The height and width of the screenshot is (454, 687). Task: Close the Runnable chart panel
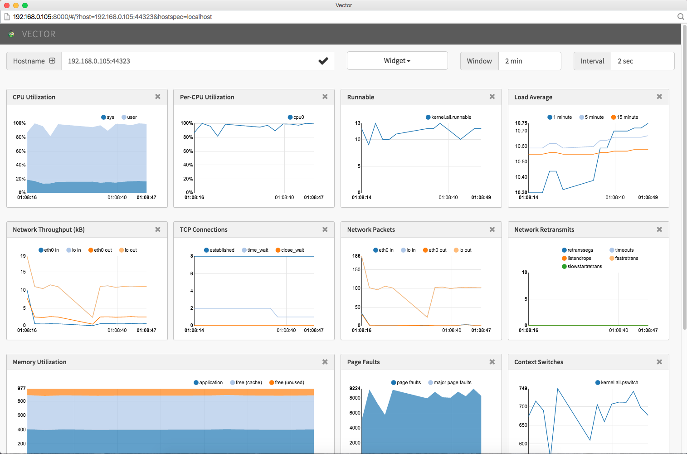click(x=492, y=97)
